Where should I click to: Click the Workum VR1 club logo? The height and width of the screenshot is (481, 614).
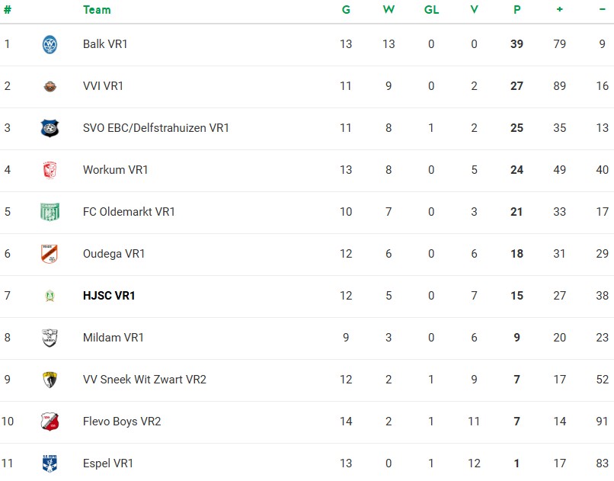click(x=50, y=170)
